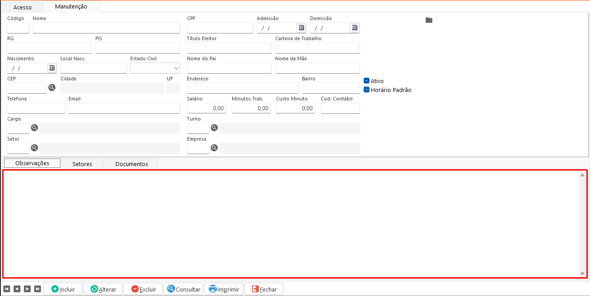
Task: Click the Observações scrollbar down arrow
Action: 582,273
